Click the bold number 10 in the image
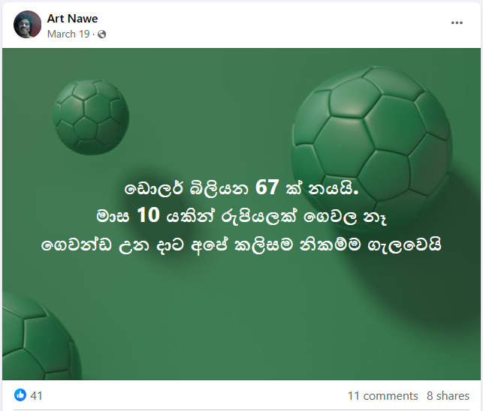483x411 pixels. click(x=148, y=215)
